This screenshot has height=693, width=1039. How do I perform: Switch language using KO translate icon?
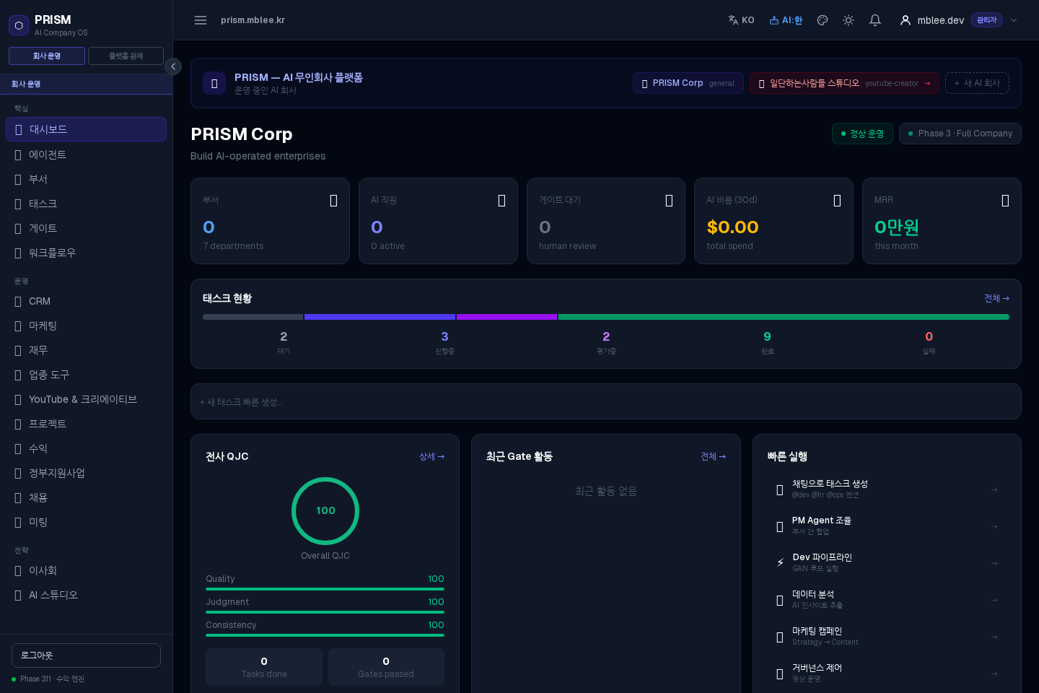click(741, 20)
